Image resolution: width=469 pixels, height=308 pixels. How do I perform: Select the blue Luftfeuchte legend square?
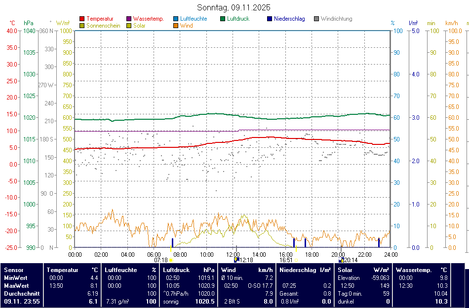[176, 19]
